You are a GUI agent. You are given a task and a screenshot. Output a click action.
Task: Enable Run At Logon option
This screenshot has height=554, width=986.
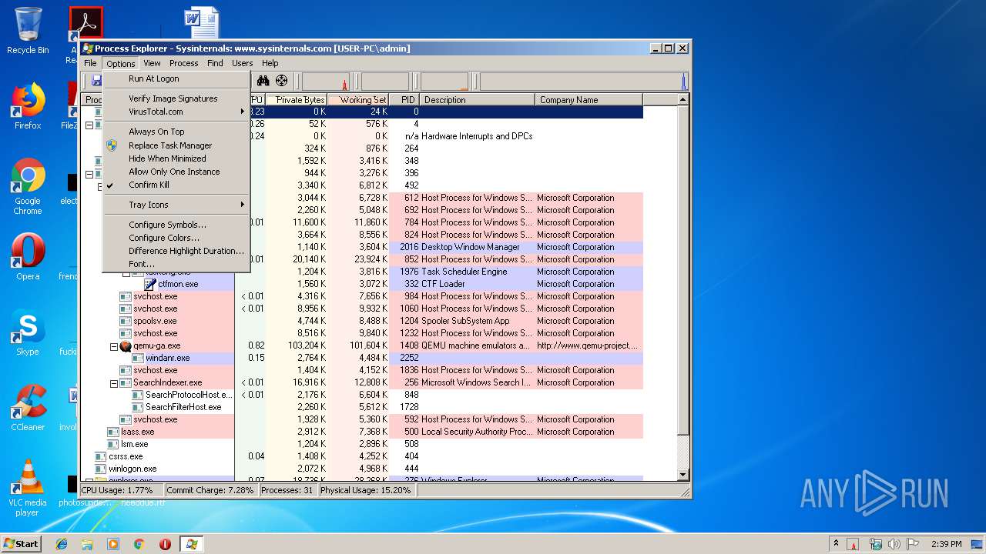(176, 78)
